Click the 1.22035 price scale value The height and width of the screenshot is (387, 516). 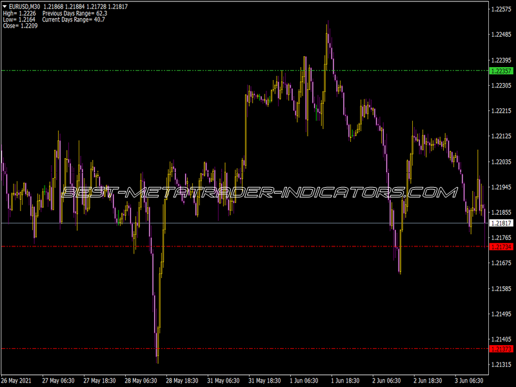coord(501,162)
